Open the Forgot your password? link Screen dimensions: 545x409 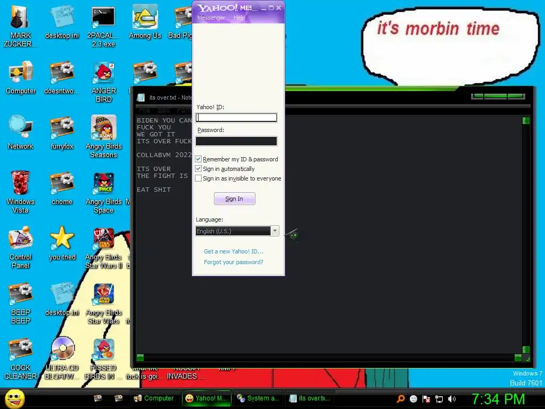click(x=234, y=262)
